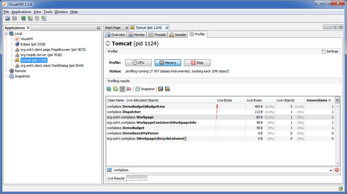Click the Run Garbage Collection trash icon
This screenshot has height=194, width=347.
[x=122, y=89]
